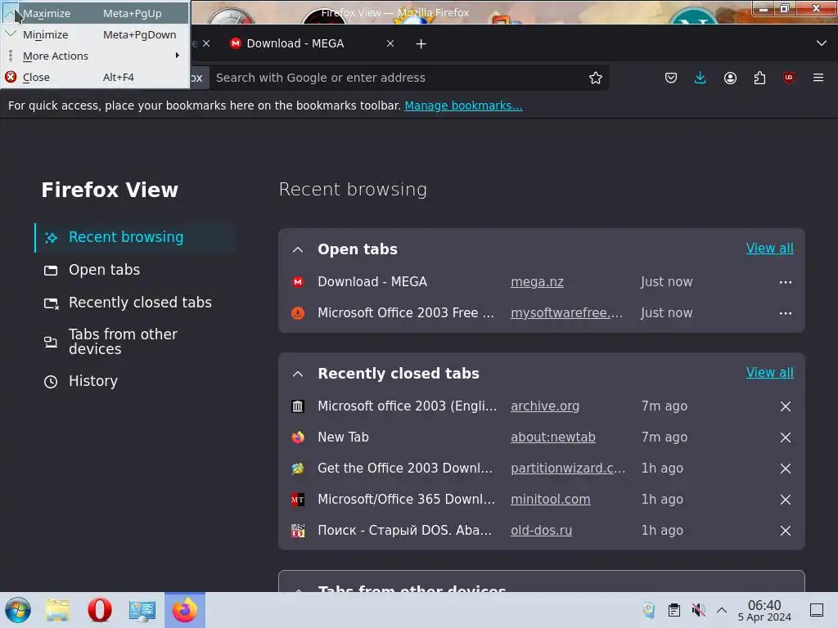This screenshot has height=628, width=838.
Task: Open Start menu orb in taskbar
Action: coord(18,610)
